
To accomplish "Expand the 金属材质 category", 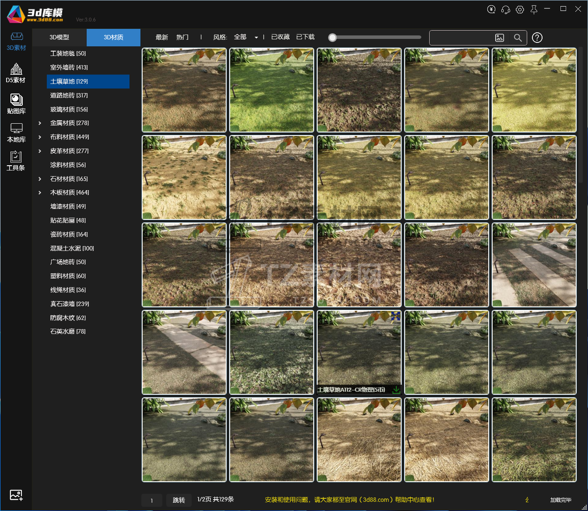I will click(40, 123).
